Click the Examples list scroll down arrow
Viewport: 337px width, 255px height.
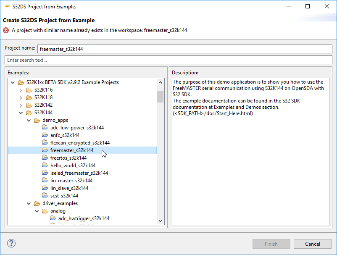point(160,221)
